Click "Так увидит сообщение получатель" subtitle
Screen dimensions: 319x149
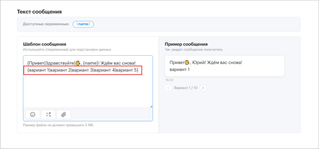tap(194, 49)
